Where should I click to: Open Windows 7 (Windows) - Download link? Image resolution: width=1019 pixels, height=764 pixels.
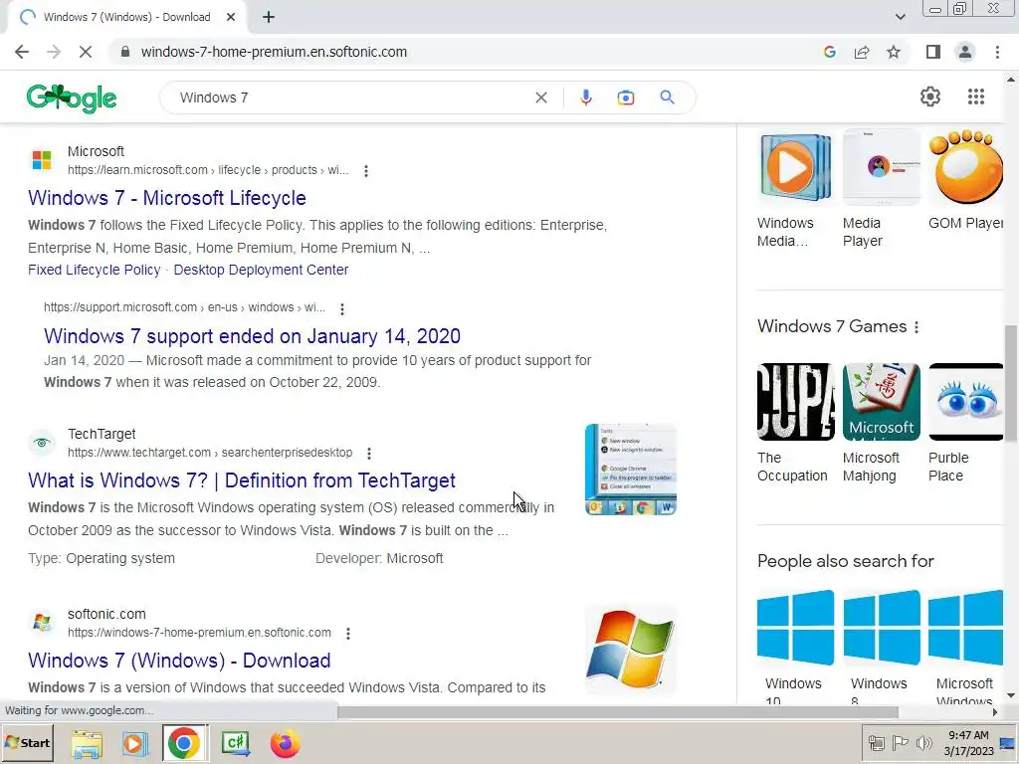pos(179,661)
